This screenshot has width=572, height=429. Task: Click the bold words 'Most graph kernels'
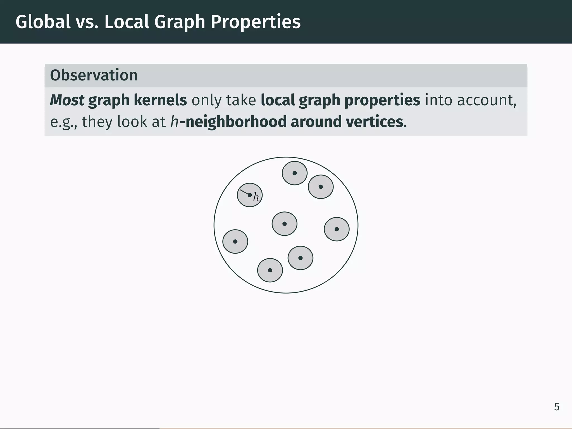118,100
